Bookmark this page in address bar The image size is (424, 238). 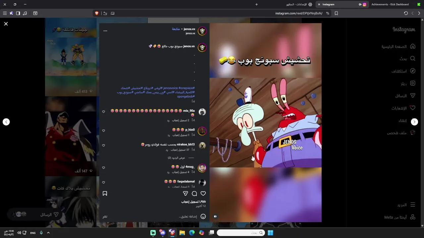pos(336,13)
